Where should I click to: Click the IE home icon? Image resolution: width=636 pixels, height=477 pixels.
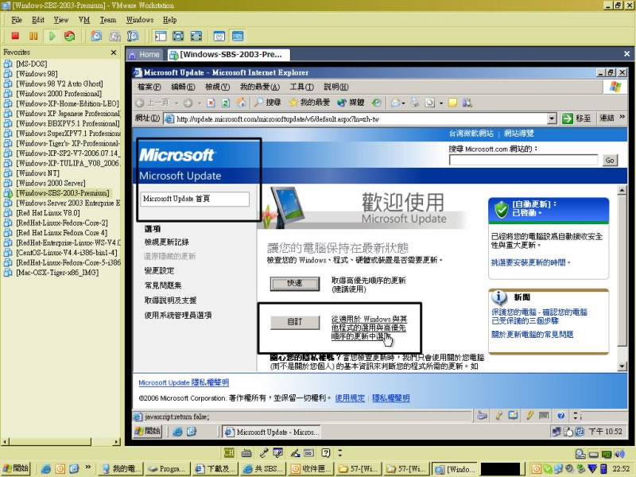point(241,103)
